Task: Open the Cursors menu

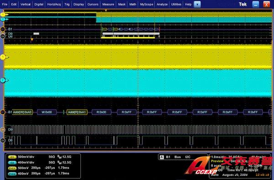Action: (x=93, y=5)
